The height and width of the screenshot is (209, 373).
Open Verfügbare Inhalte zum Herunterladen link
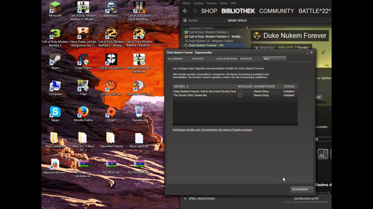point(212,130)
